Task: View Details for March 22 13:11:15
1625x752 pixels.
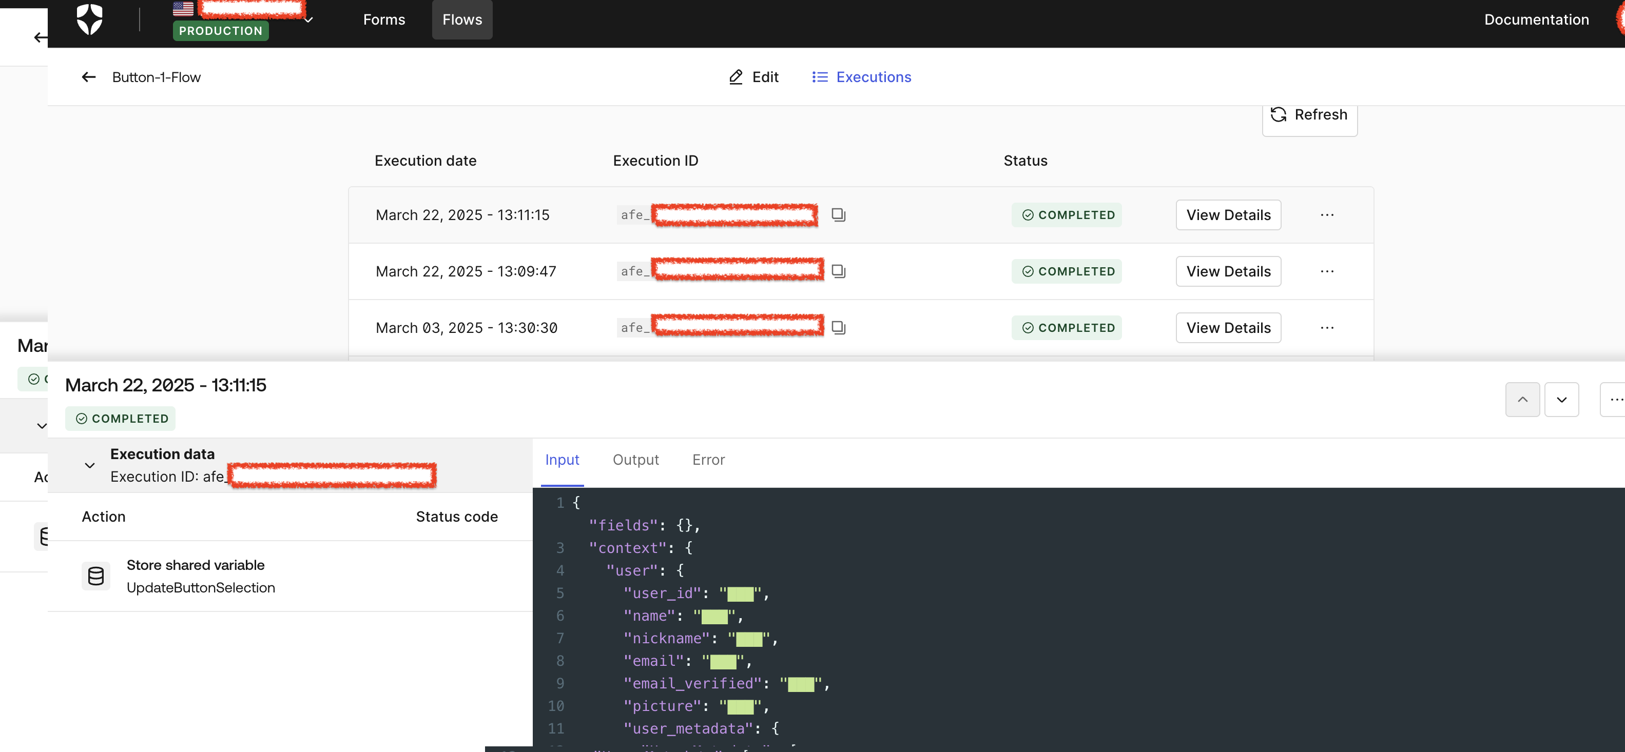Action: point(1228,215)
